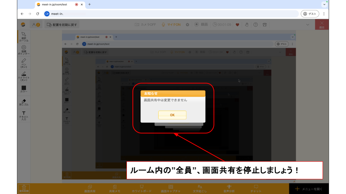
Task: Open Chrome tab list dropdown arrow
Action: tap(324, 4)
